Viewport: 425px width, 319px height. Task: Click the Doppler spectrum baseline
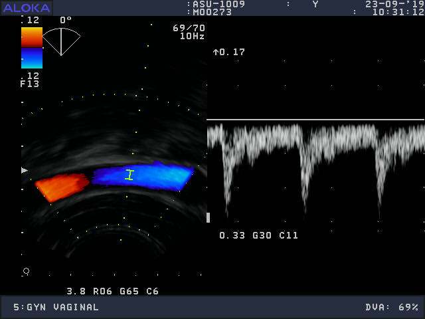pos(315,120)
